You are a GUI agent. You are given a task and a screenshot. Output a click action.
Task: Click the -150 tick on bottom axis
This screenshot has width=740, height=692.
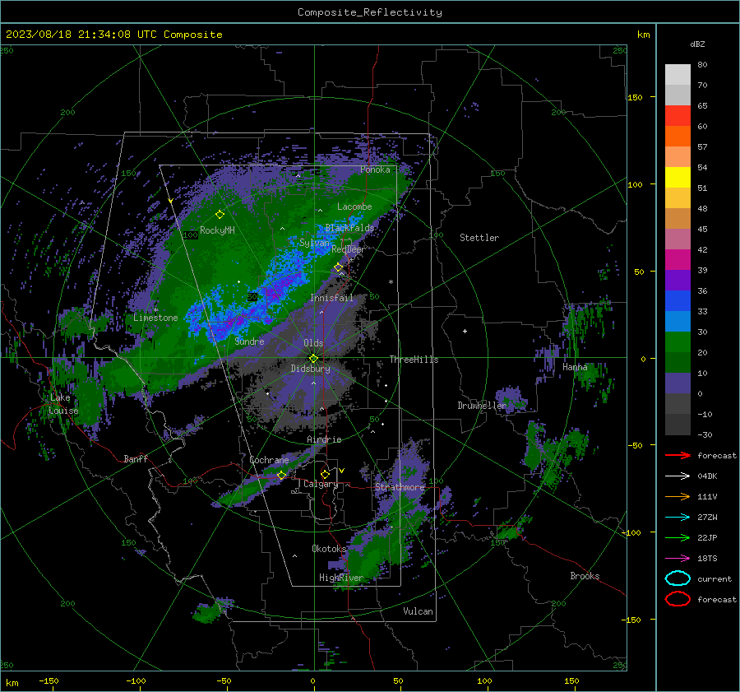[49, 680]
